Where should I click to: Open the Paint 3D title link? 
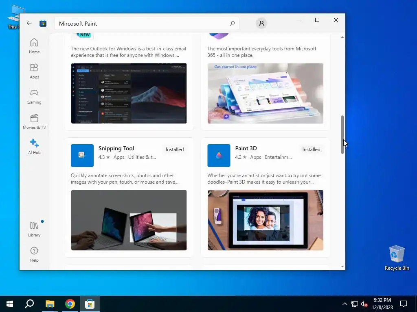246,148
